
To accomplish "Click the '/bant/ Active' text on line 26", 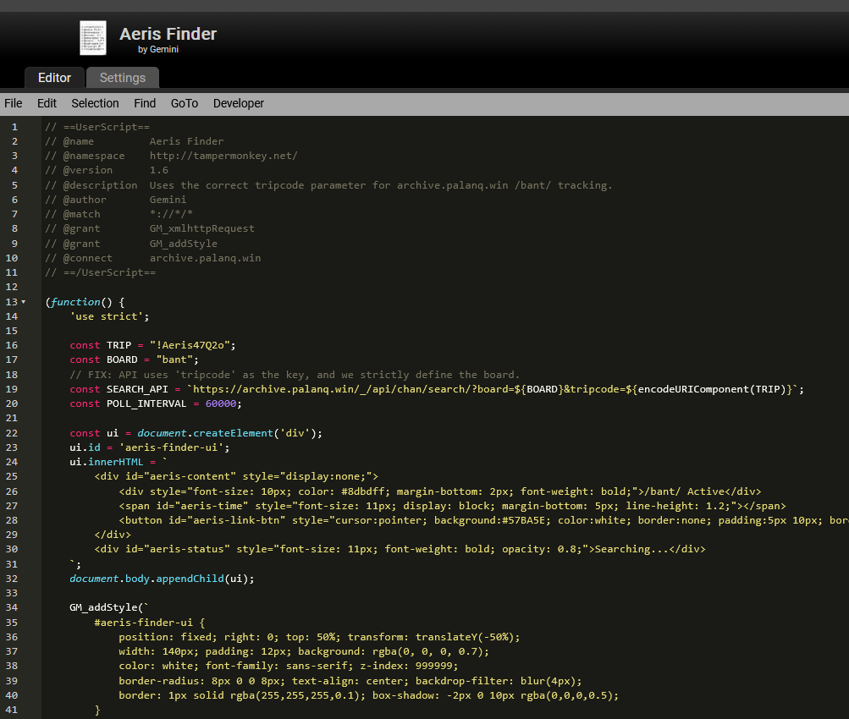I will pyautogui.click(x=685, y=491).
